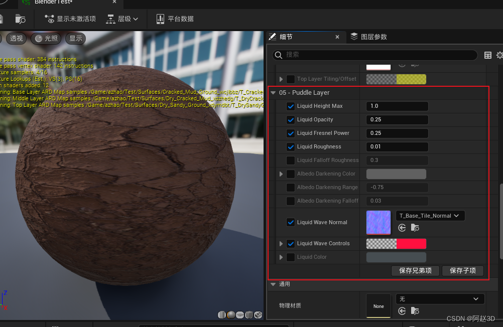Image resolution: width=503 pixels, height=327 pixels.
Task: Expand Albedo Darkening Color row
Action: click(x=281, y=174)
